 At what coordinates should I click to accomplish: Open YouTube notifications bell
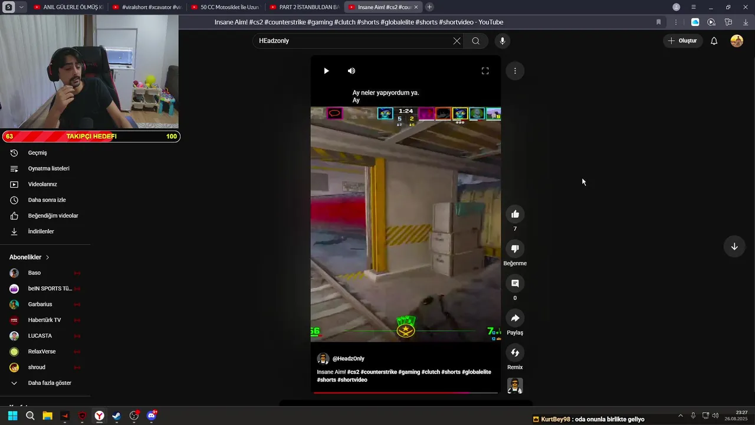pyautogui.click(x=714, y=41)
